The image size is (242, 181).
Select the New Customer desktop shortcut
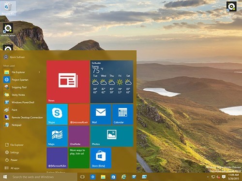tap(231, 10)
